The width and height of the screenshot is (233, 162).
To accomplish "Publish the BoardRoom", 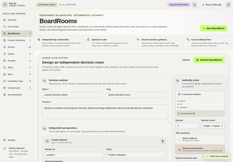I will click(209, 60).
